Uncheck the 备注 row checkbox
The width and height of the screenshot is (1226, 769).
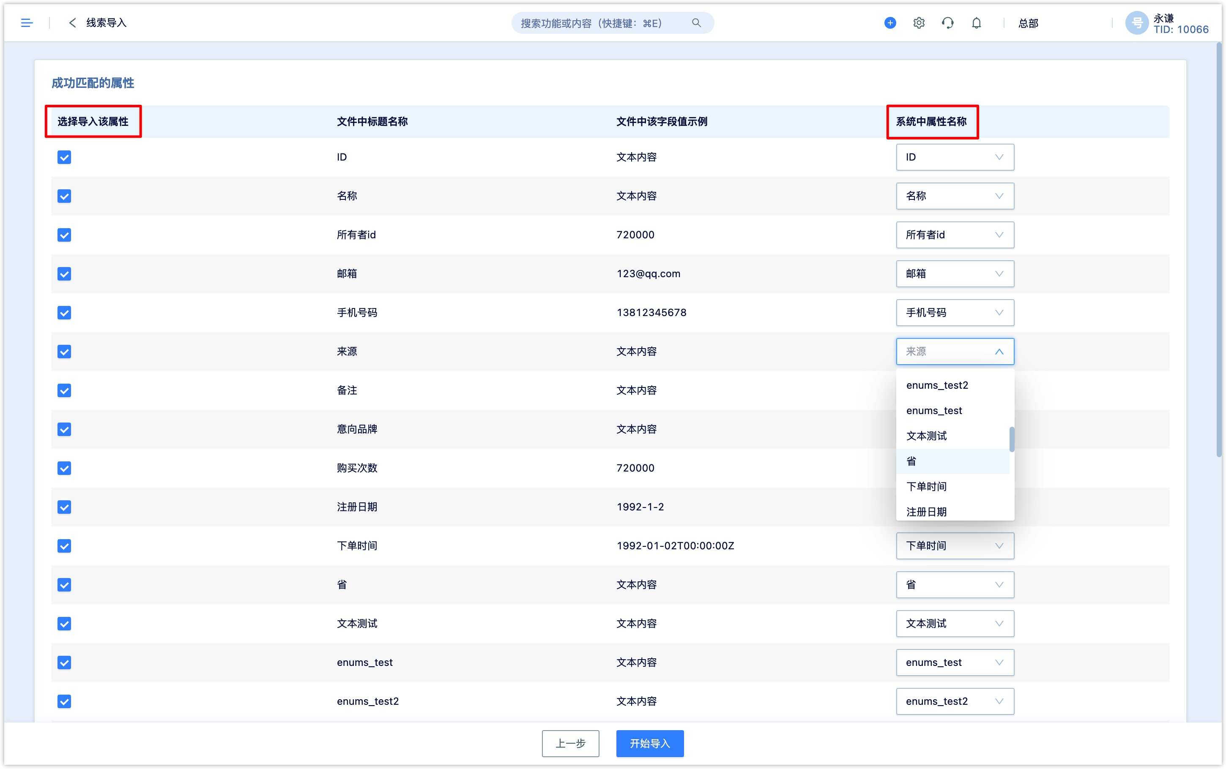point(64,390)
